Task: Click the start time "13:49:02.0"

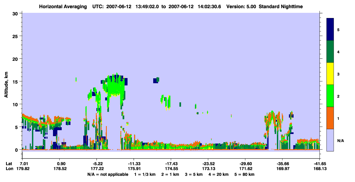Action: 147,6
